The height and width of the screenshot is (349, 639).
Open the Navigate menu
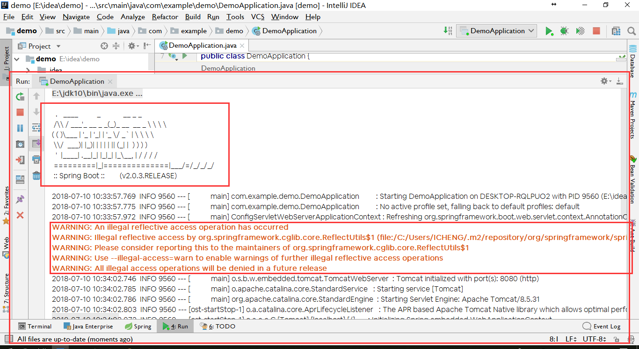point(76,17)
